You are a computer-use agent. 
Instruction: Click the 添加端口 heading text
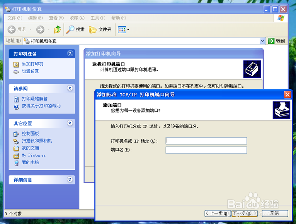point(112,105)
